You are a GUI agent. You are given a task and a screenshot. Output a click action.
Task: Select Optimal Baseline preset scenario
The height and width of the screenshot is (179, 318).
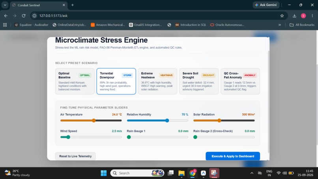click(x=75, y=81)
